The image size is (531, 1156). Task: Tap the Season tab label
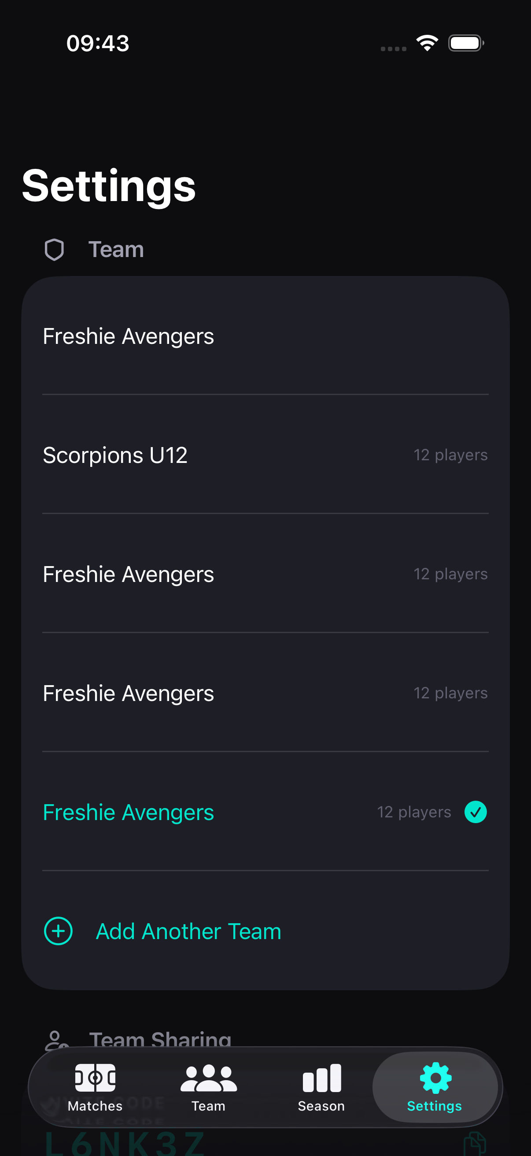(321, 1106)
